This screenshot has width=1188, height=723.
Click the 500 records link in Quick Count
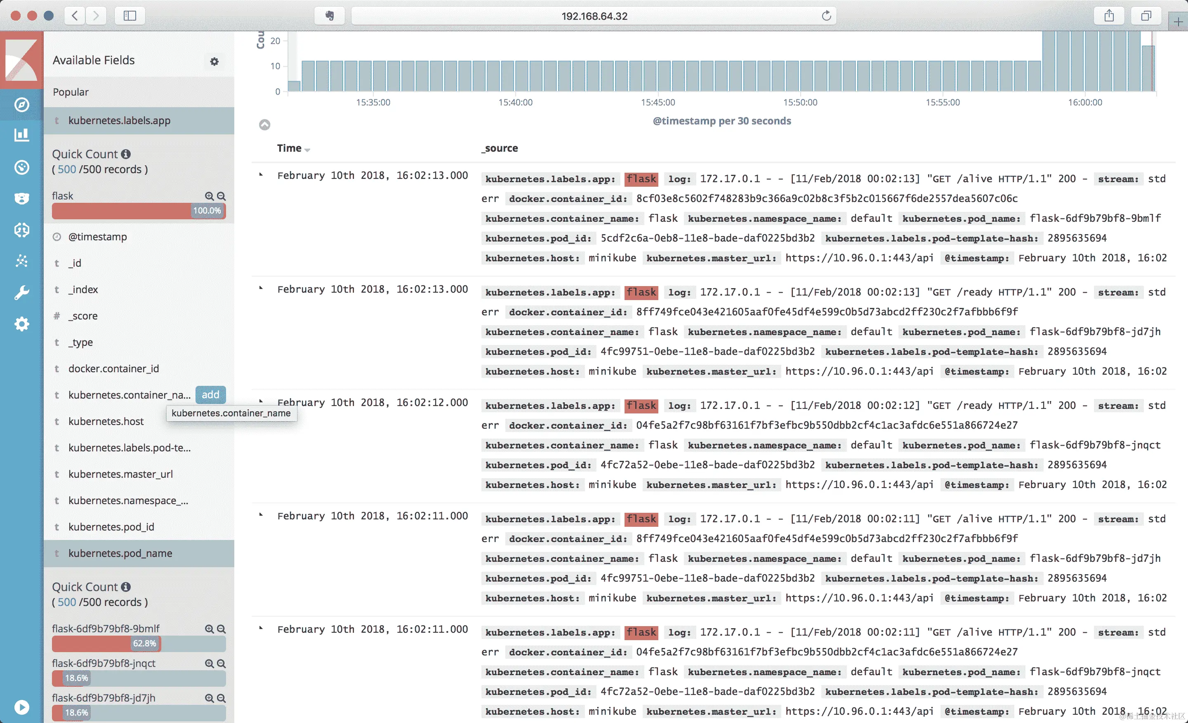coord(66,169)
